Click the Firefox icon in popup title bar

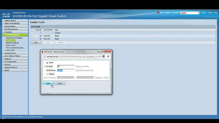point(42,51)
